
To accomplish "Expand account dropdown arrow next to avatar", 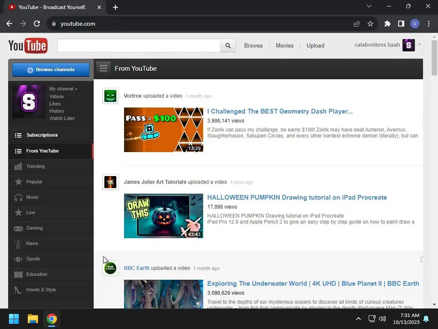I will [420, 45].
